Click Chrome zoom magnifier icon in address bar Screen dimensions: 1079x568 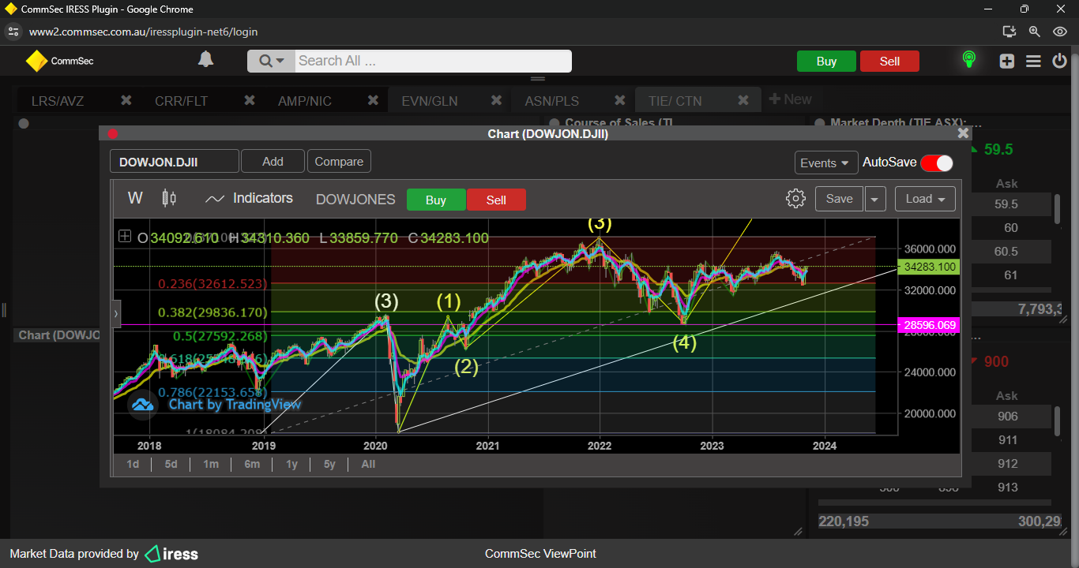1034,32
